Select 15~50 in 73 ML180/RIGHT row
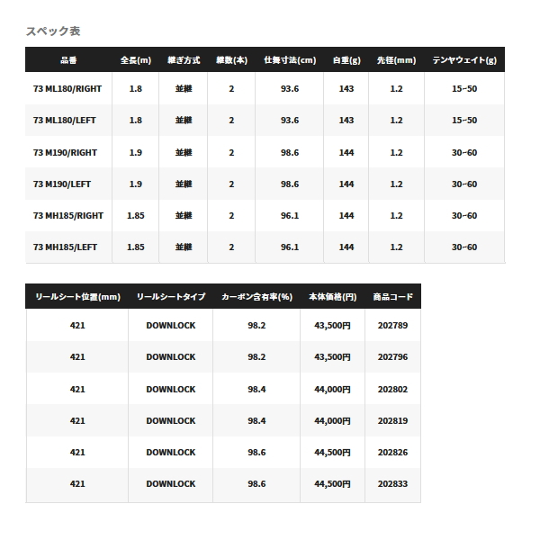This screenshot has height=540, width=540. 464,89
